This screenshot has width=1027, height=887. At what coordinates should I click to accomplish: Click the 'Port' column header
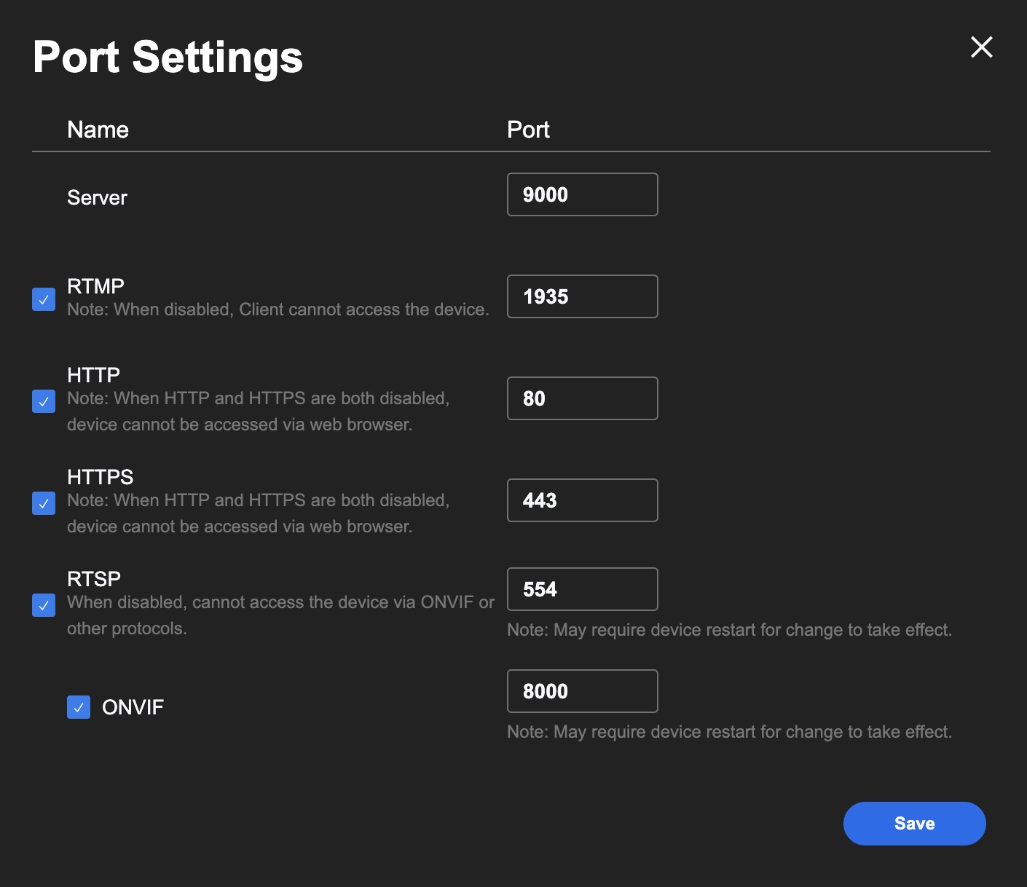click(x=528, y=130)
